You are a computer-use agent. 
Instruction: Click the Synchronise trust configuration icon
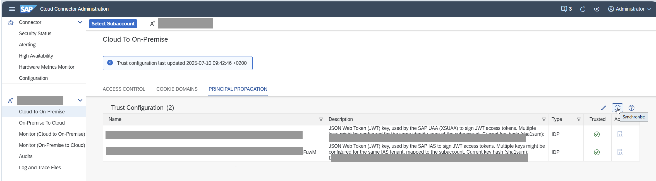click(x=617, y=108)
